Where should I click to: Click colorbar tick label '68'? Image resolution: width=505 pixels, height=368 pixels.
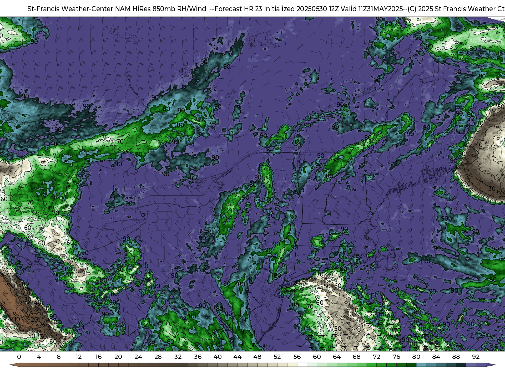357,357
